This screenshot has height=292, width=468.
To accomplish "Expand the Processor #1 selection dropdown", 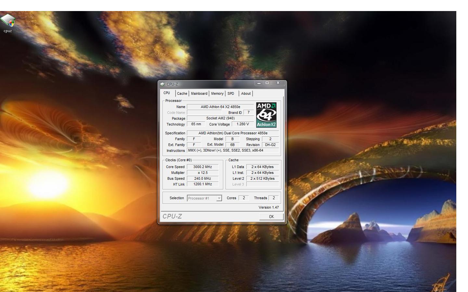I will point(219,198).
